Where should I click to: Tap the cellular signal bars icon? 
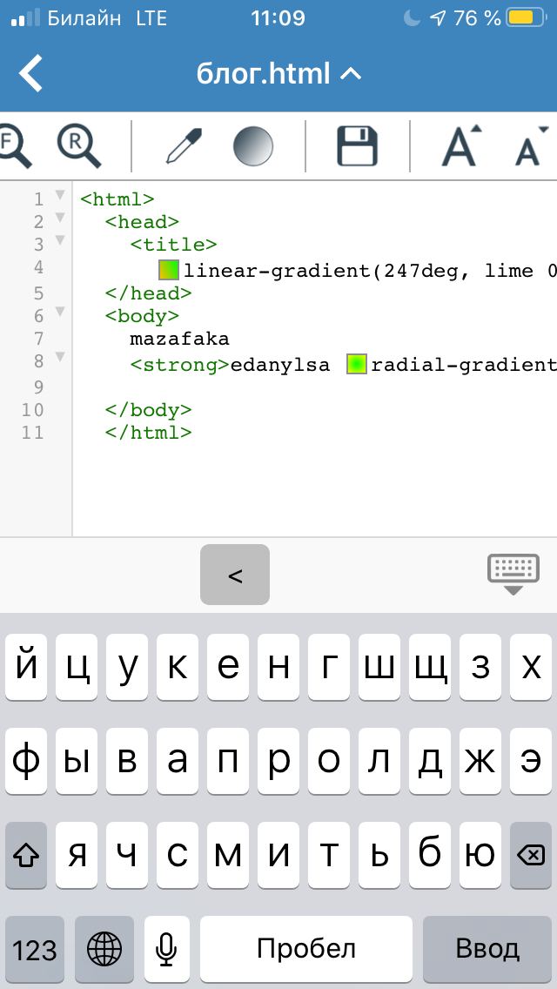(26, 18)
